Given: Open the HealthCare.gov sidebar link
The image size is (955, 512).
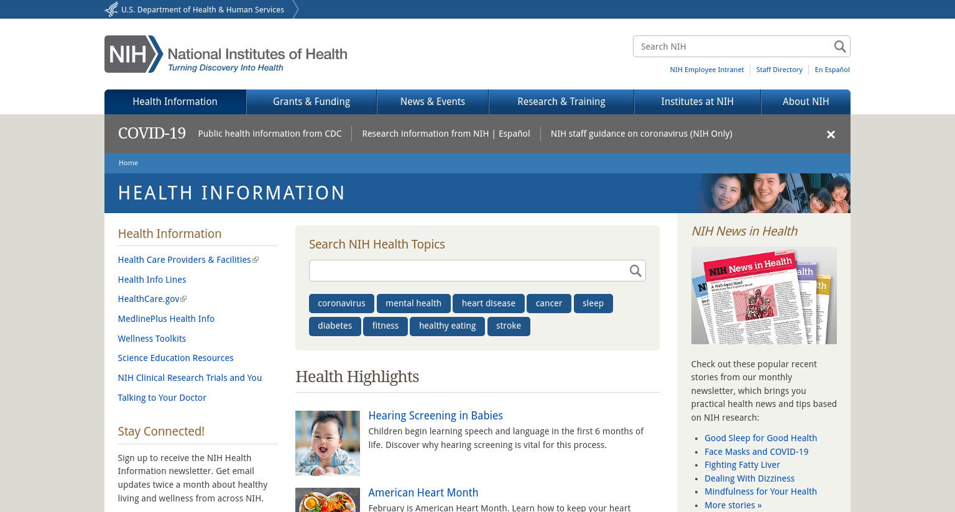Looking at the screenshot, I should coord(149,299).
